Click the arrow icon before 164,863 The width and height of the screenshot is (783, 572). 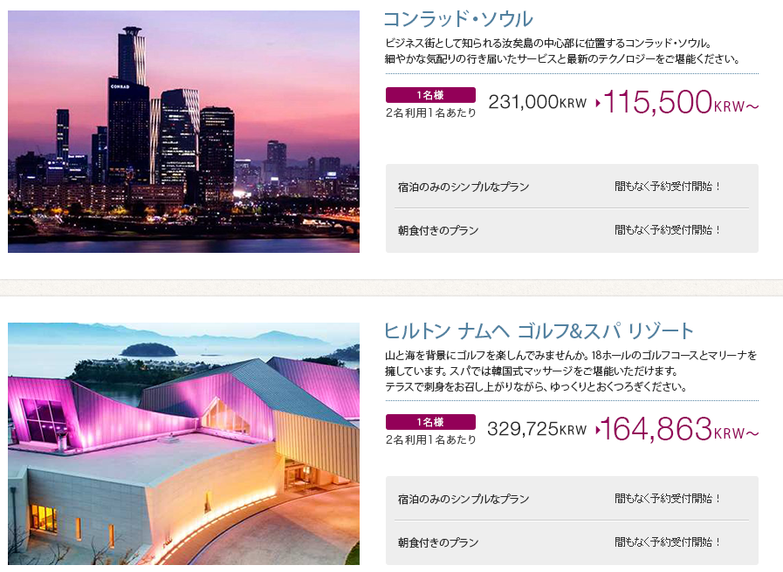pyautogui.click(x=598, y=430)
